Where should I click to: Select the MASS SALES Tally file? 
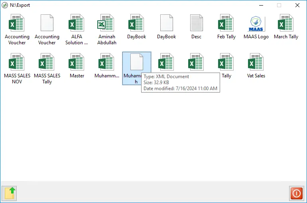pyautogui.click(x=47, y=62)
